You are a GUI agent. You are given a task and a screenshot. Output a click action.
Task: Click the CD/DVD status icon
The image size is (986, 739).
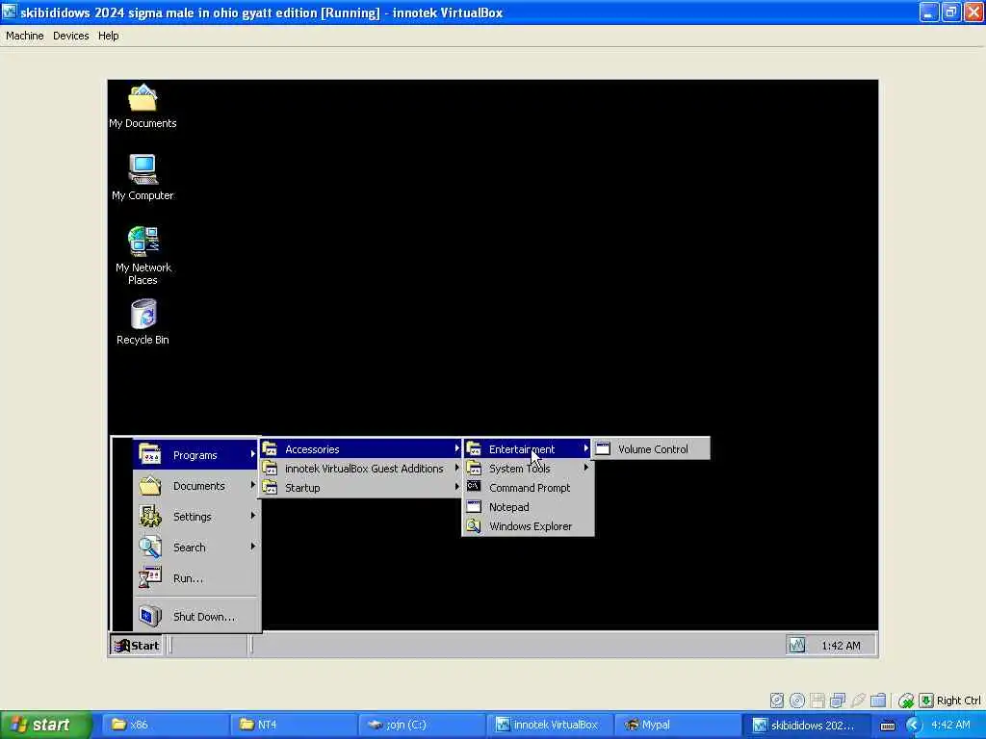point(796,701)
